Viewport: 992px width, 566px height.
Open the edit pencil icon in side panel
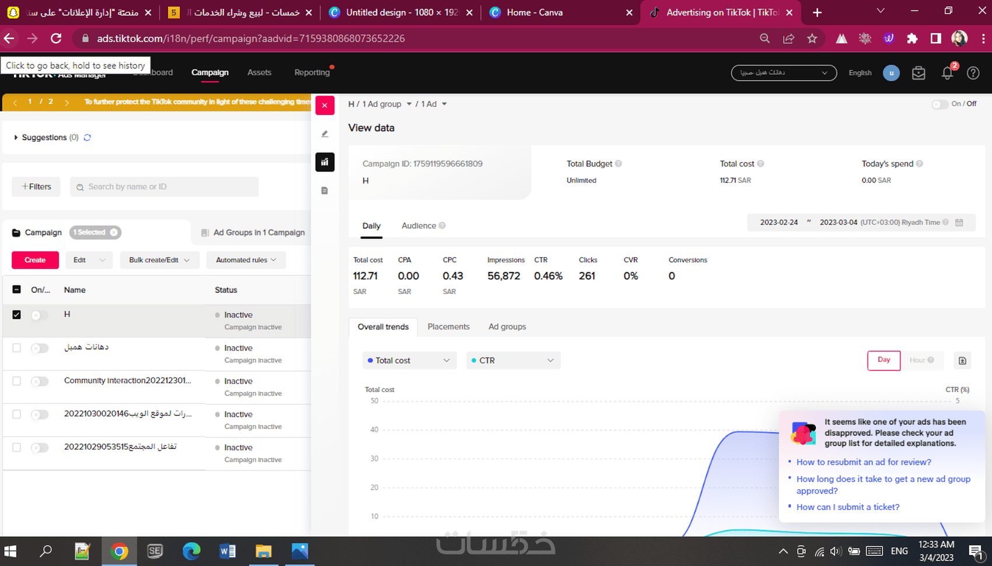click(x=325, y=134)
